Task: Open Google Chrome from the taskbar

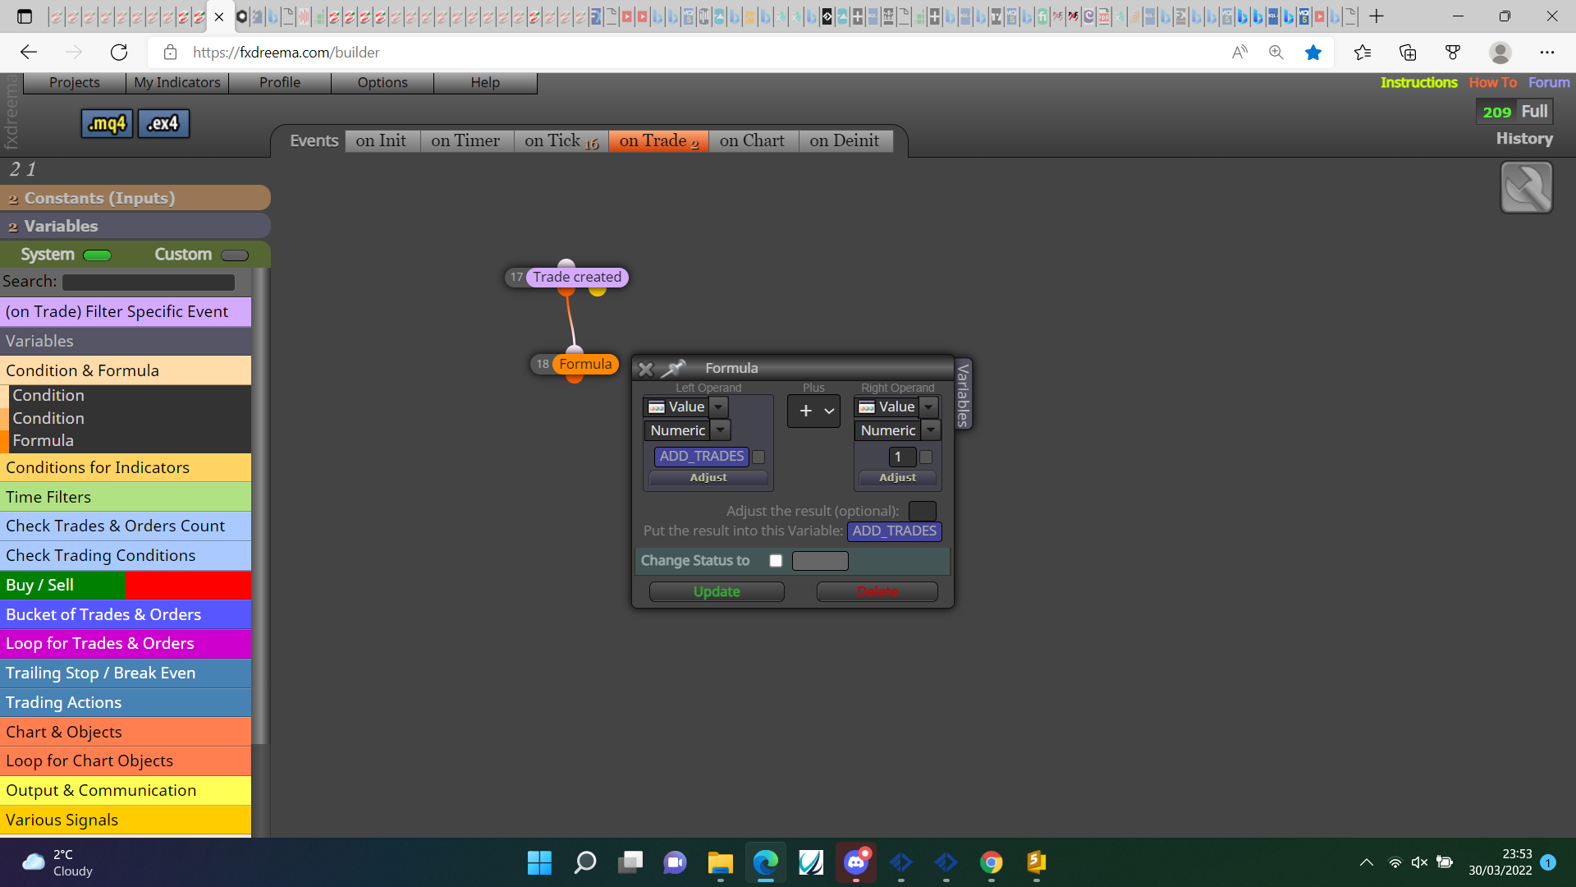Action: (992, 862)
